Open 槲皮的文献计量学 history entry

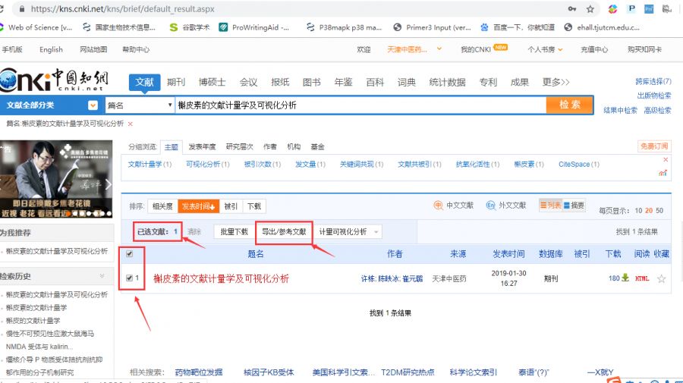point(33,320)
